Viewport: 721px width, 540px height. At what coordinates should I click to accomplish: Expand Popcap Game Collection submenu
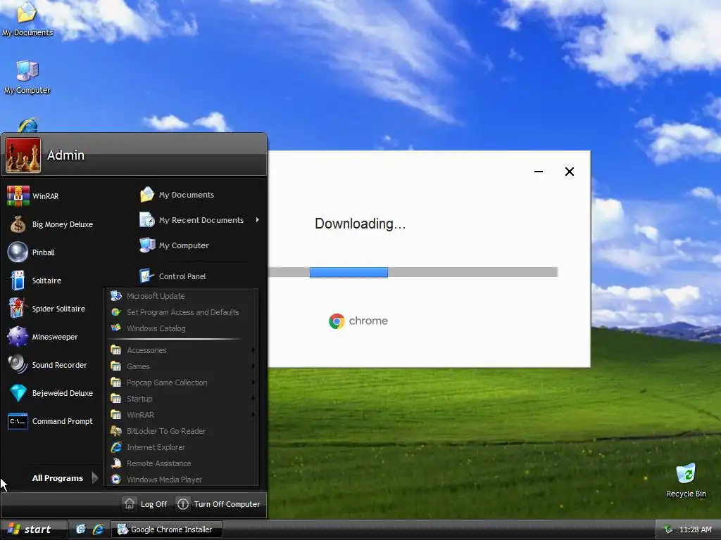[183, 382]
